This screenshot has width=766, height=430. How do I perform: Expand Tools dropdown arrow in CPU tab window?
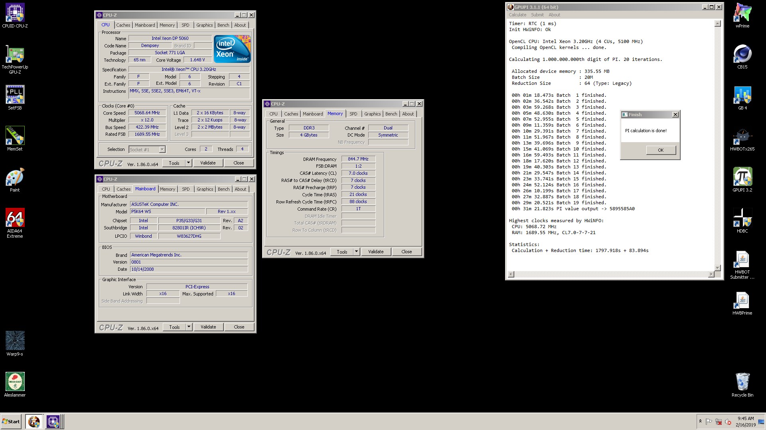[x=188, y=163]
